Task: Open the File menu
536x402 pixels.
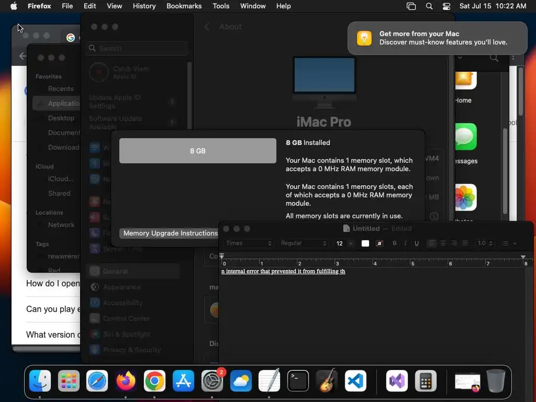Action: (68, 6)
